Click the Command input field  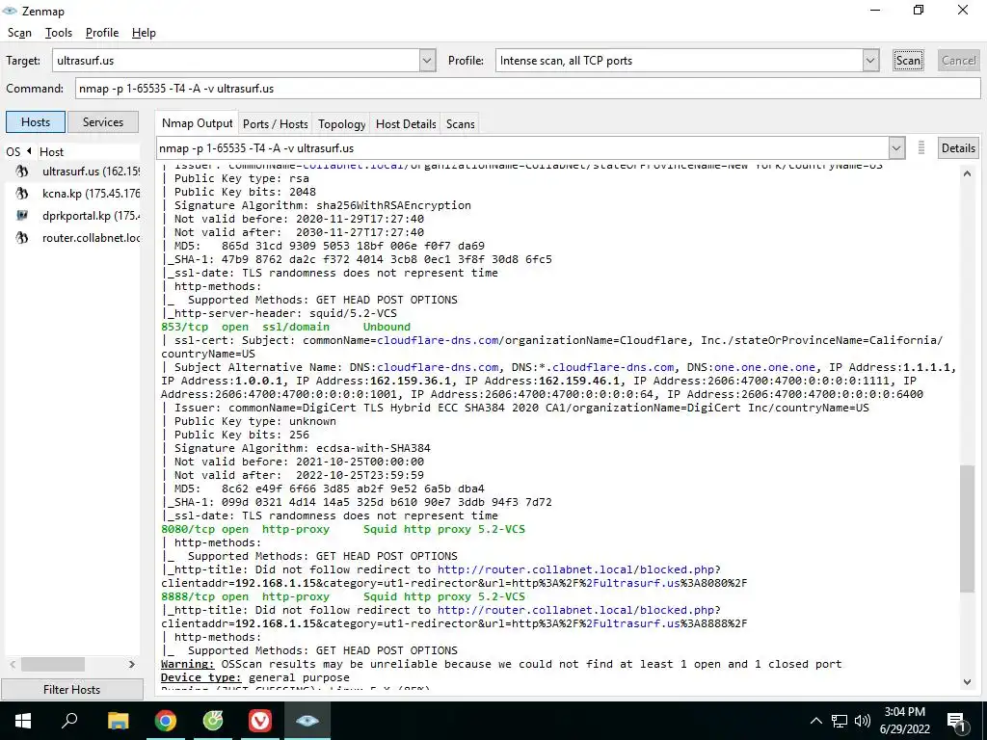point(527,88)
